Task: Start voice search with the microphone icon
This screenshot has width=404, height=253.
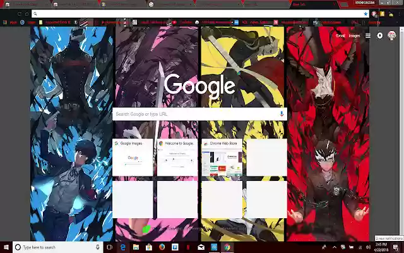Action: (282, 114)
